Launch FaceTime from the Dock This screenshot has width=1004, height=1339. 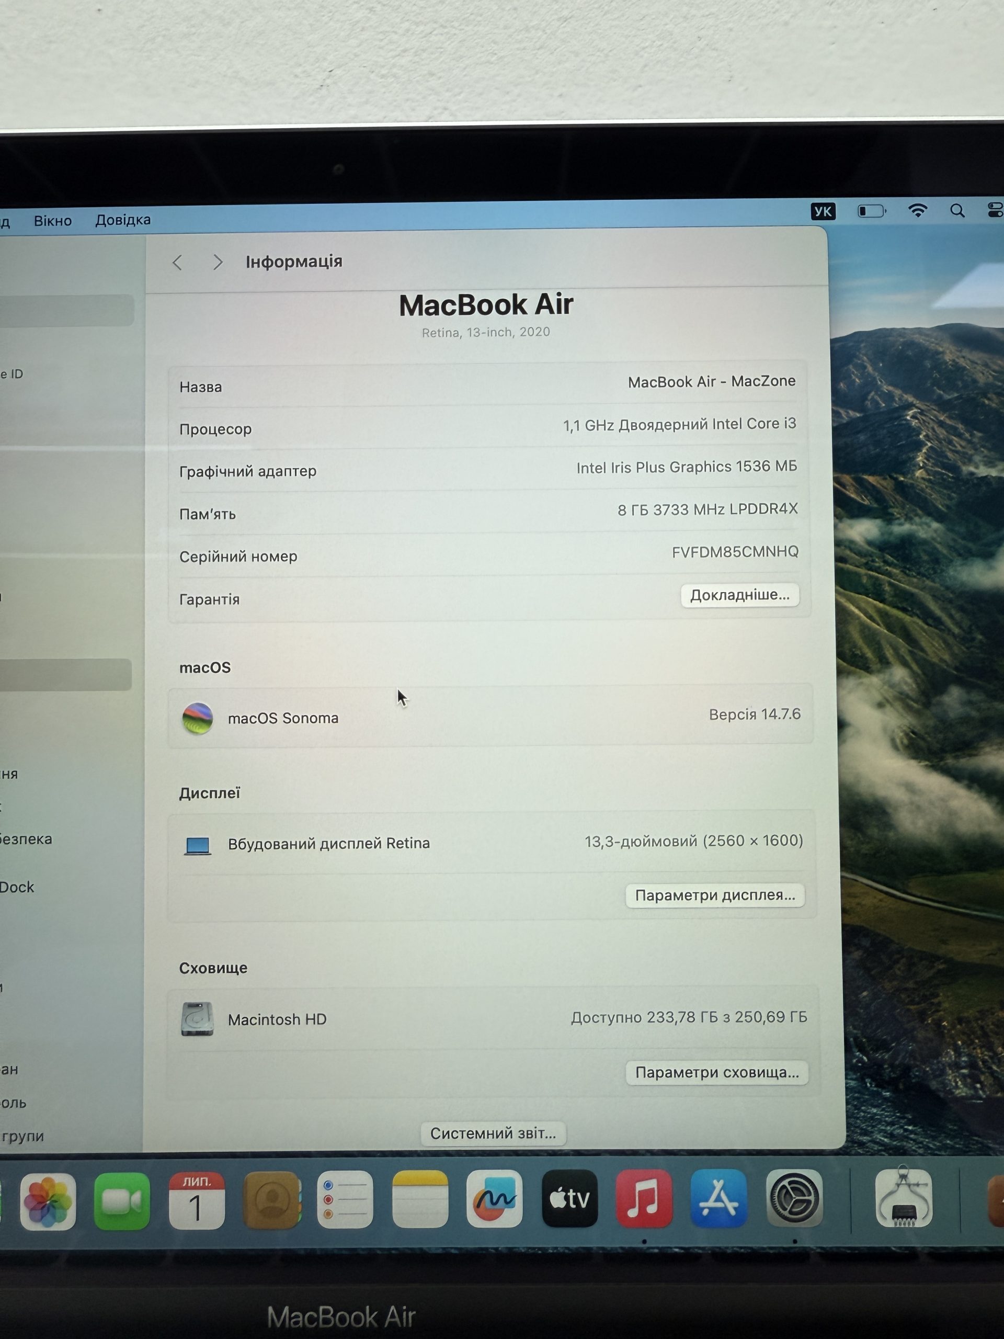pyautogui.click(x=122, y=1201)
